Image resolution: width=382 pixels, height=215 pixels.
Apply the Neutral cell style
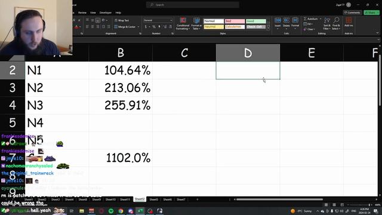click(214, 27)
